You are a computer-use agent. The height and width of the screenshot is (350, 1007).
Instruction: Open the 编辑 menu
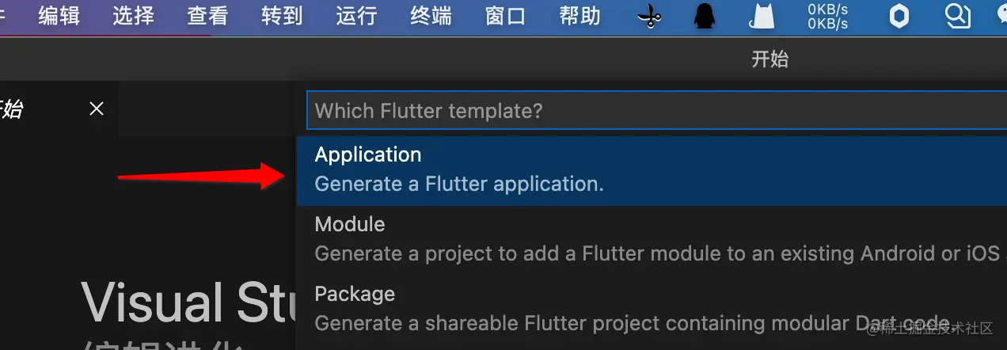point(59,16)
